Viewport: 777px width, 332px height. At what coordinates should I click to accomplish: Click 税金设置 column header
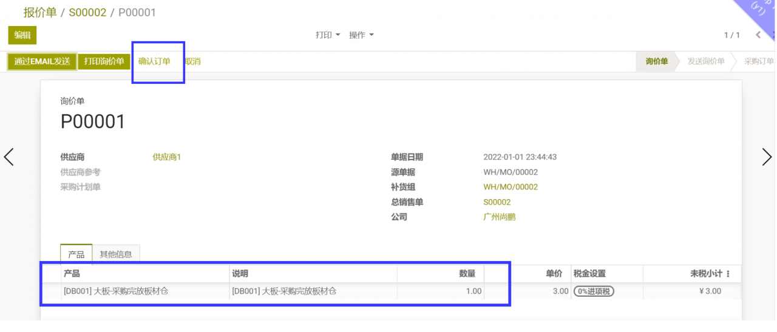tap(607, 274)
